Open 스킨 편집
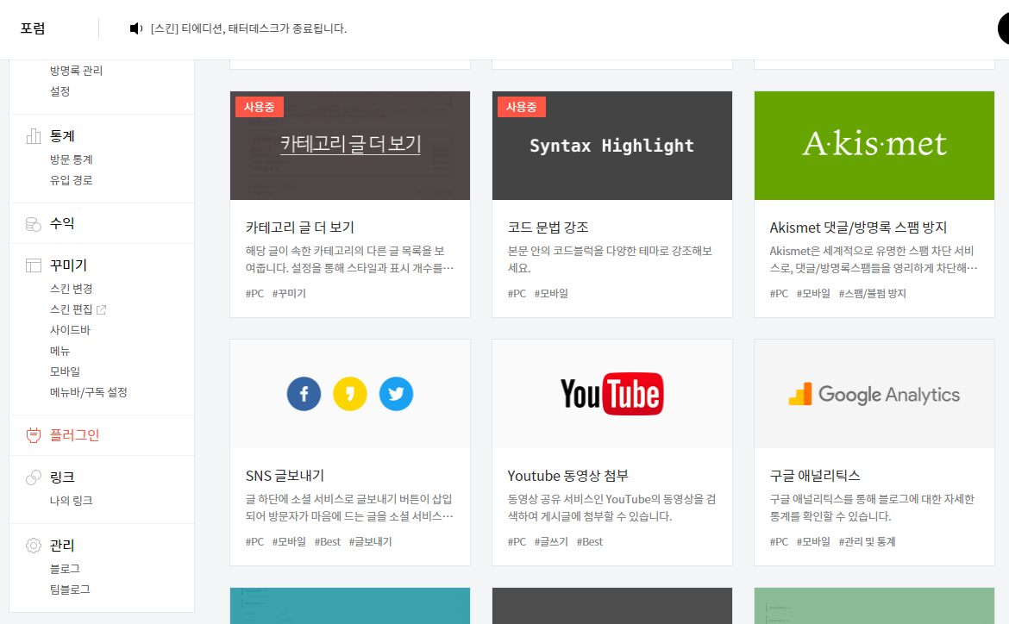Image resolution: width=1009 pixels, height=624 pixels. 72,309
